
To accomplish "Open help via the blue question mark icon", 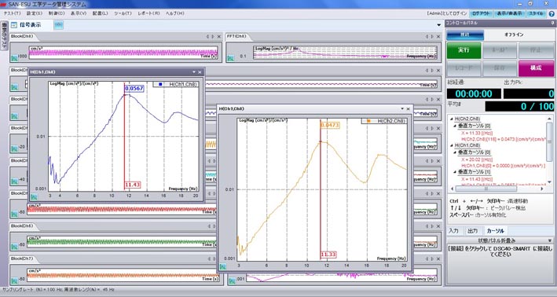I will tap(552, 14).
